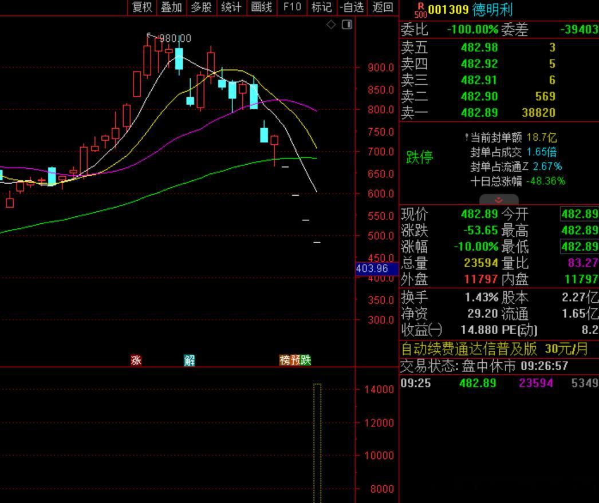Click the 总量 value 23594
The image size is (599, 503).
481,263
